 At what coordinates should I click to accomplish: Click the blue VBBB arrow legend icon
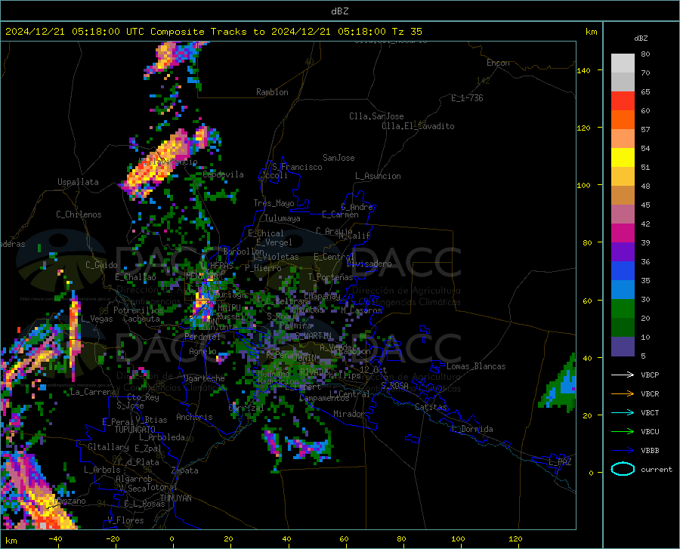coord(623,451)
